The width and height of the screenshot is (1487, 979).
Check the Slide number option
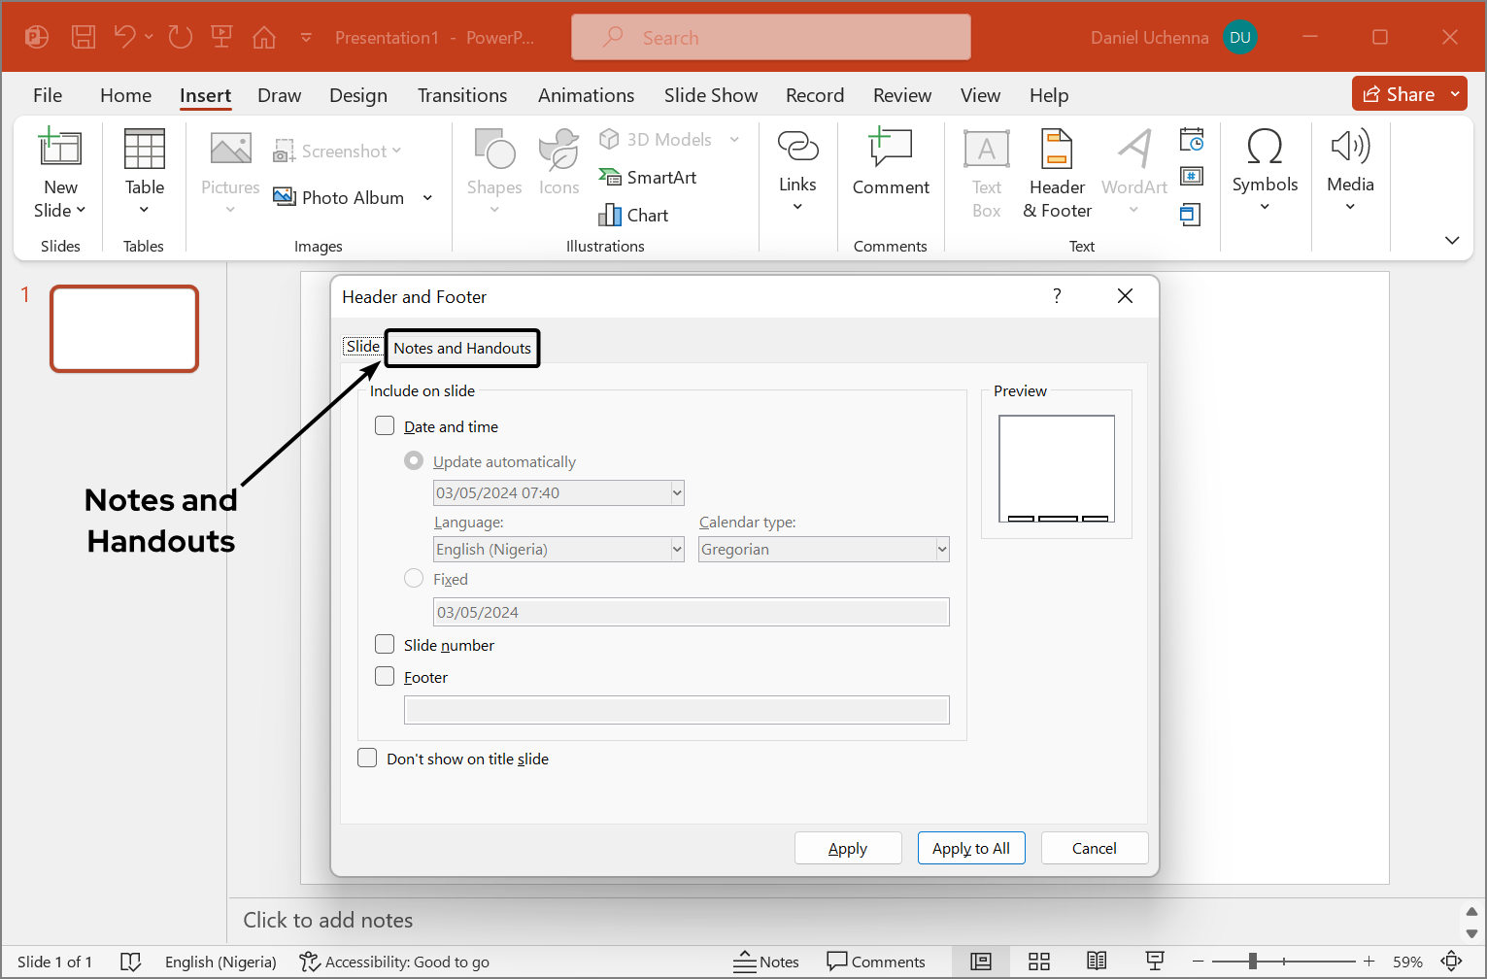385,645
